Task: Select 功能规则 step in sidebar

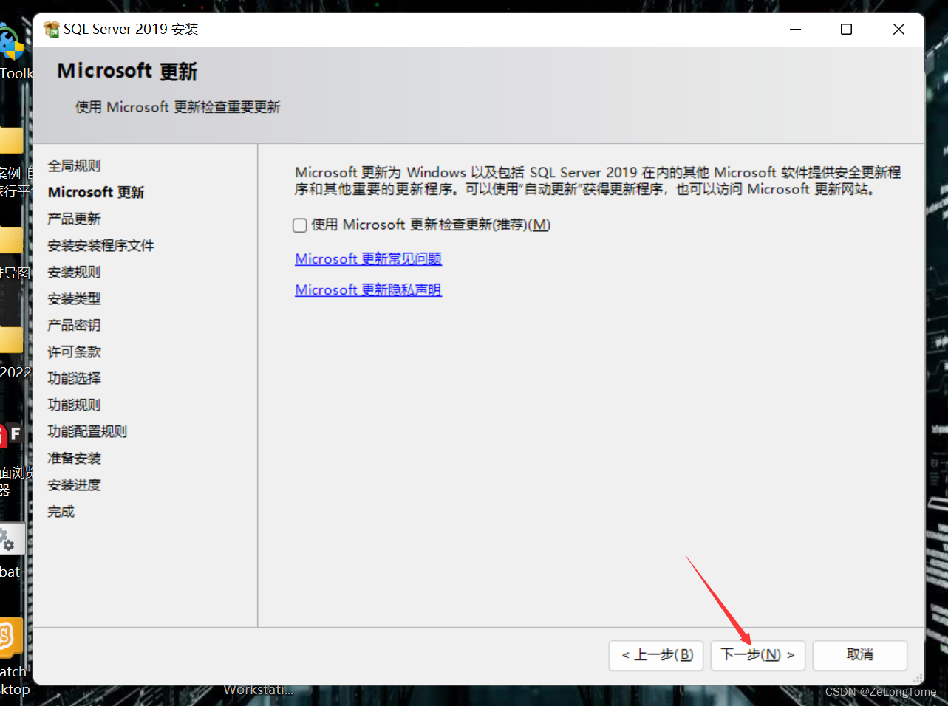Action: coord(74,405)
